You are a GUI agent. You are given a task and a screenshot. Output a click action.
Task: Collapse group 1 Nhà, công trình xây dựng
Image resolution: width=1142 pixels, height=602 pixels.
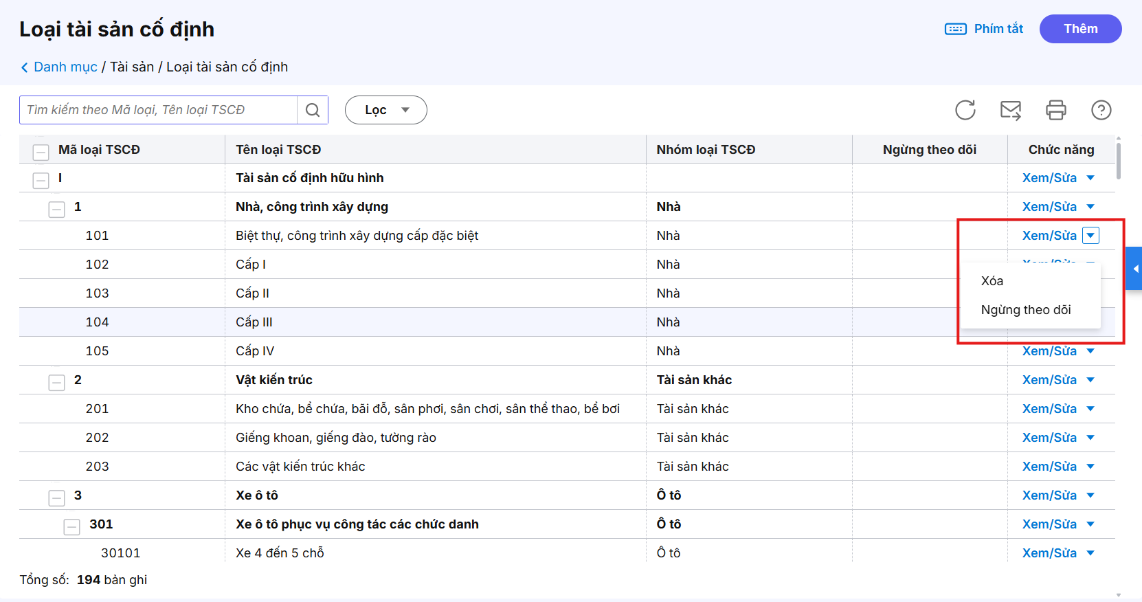coord(57,209)
